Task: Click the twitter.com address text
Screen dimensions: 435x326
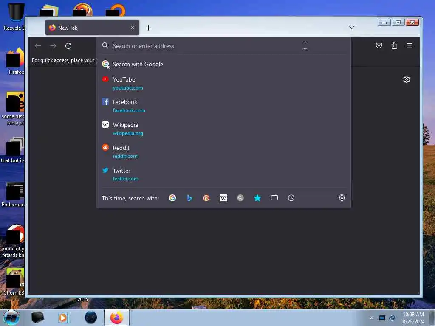Action: click(x=125, y=179)
